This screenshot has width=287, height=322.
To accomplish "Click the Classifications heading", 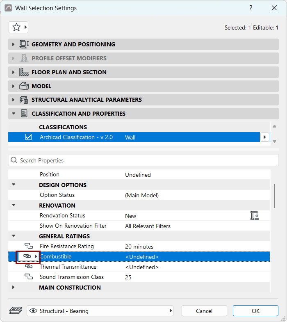I will tap(63, 127).
